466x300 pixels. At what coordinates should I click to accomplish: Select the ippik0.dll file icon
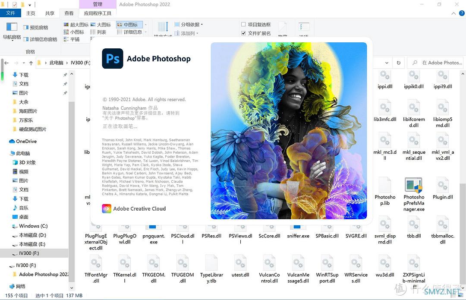pyautogui.click(x=414, y=77)
